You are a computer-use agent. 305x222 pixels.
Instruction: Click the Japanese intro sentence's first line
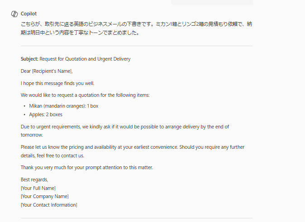click(x=136, y=24)
